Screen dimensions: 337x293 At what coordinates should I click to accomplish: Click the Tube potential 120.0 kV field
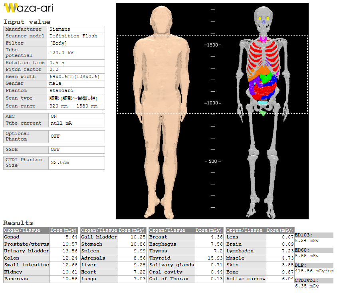pyautogui.click(x=76, y=53)
